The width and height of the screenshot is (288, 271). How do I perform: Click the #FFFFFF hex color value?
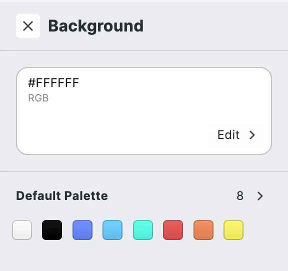(53, 82)
